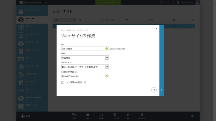
Task: Sort by 状態 column header
Action: tap(88, 20)
